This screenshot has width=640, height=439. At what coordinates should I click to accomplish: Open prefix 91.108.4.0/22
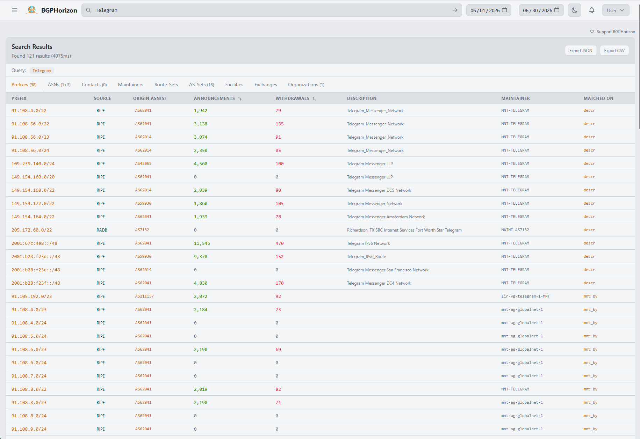(29, 111)
